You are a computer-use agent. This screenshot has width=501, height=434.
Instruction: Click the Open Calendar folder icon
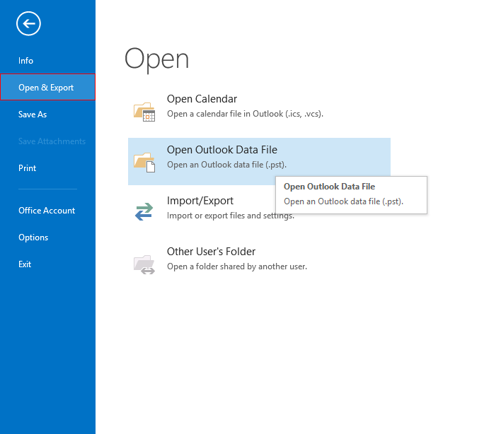click(144, 112)
